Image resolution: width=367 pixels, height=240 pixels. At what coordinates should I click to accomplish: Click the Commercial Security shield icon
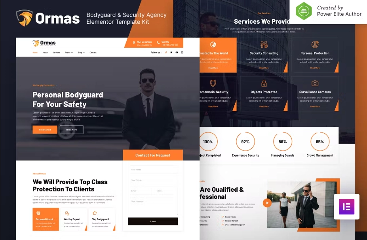(x=213, y=83)
